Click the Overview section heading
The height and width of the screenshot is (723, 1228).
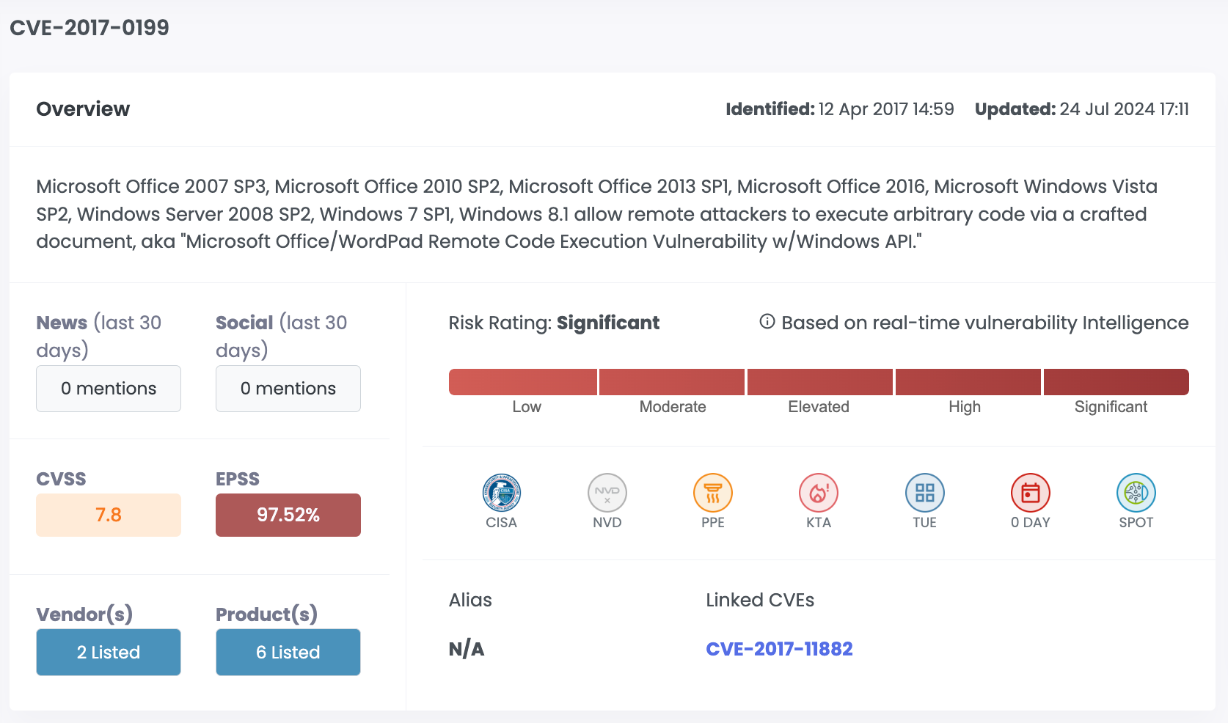coord(83,109)
